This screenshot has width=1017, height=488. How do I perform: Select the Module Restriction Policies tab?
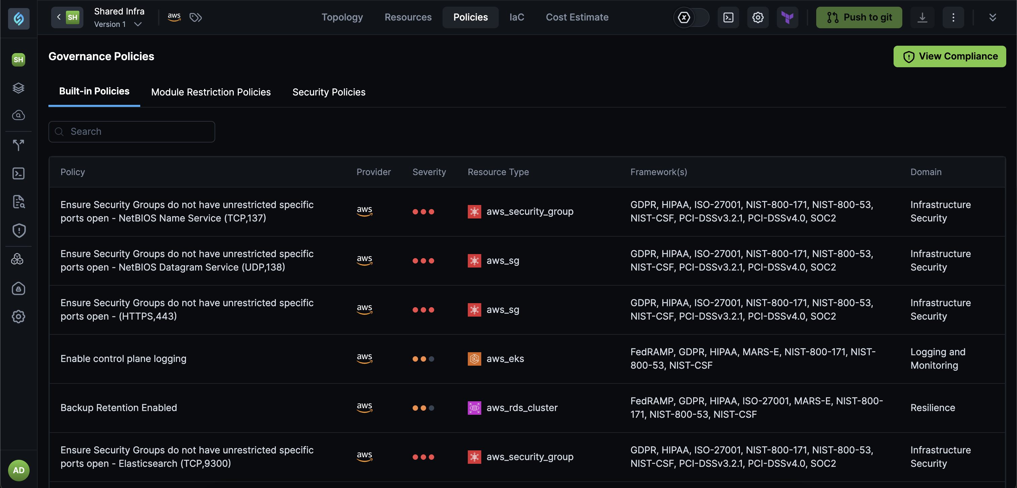211,92
